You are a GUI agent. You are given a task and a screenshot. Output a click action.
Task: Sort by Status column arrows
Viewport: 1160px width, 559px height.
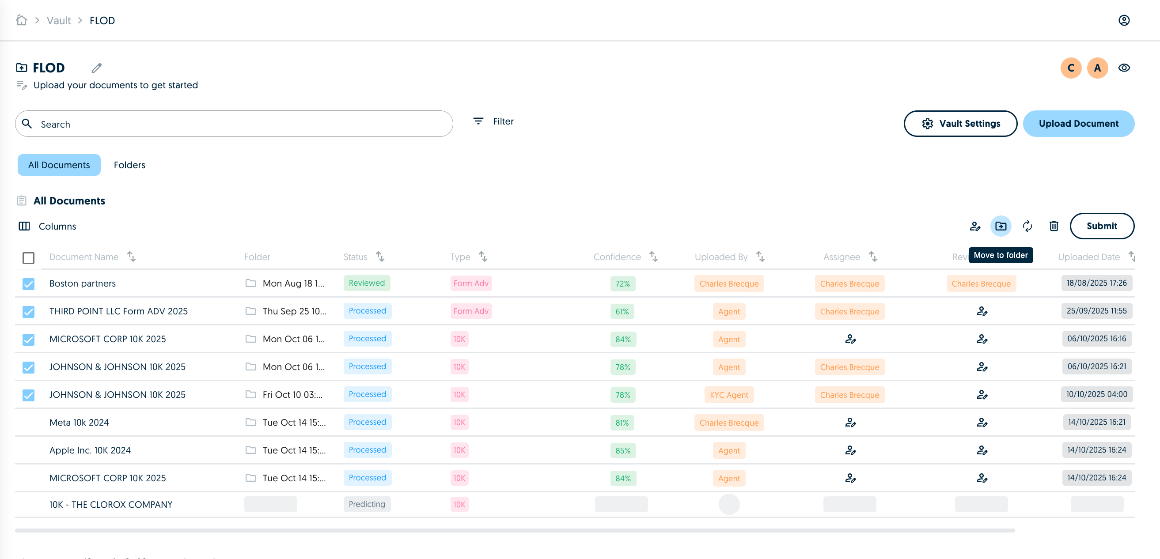coord(380,257)
